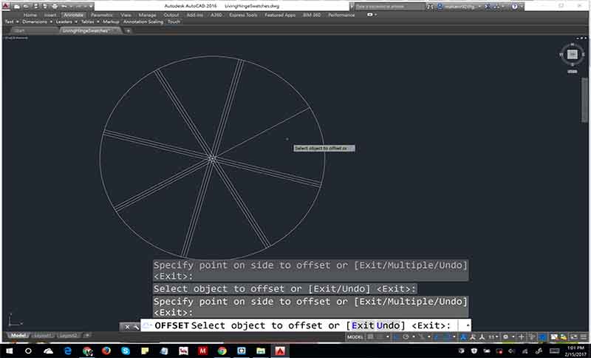
Task: Switch to AutoCAD icon on the taskbar
Action: click(x=280, y=351)
